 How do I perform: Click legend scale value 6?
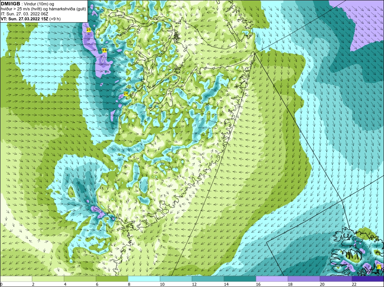(x=97, y=284)
